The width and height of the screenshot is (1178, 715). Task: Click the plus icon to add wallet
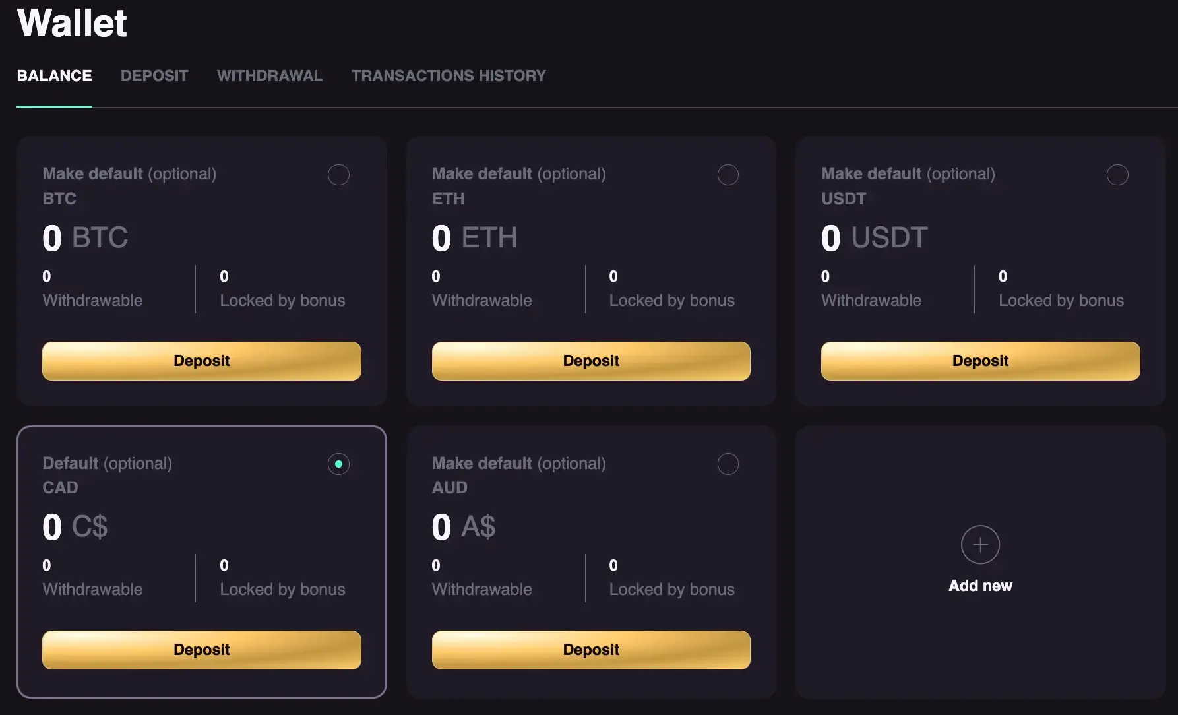pos(980,545)
